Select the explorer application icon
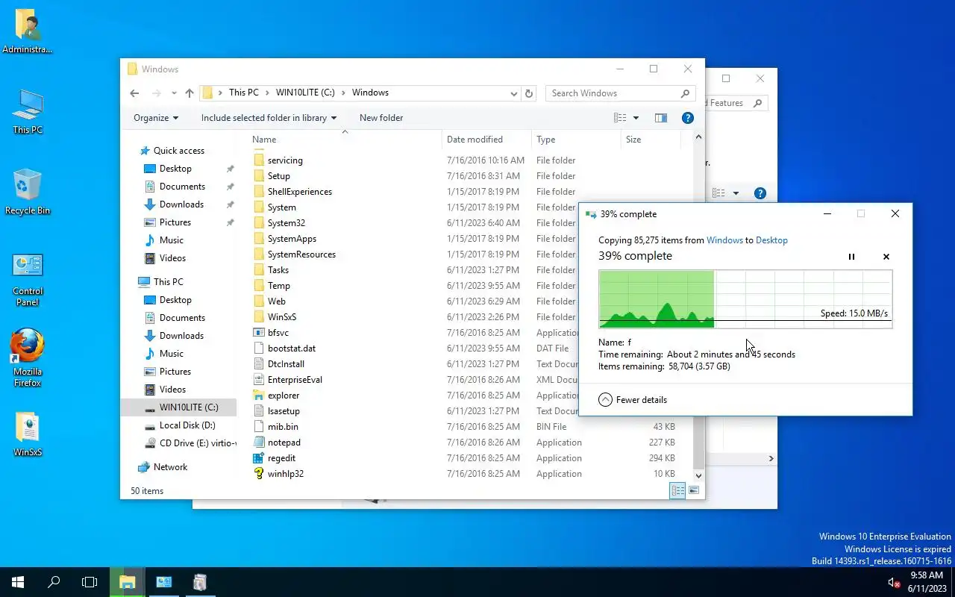 (259, 396)
